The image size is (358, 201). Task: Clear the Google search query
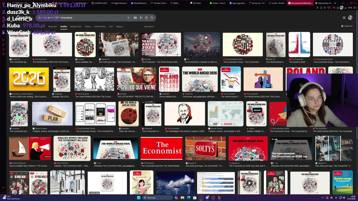[128, 18]
